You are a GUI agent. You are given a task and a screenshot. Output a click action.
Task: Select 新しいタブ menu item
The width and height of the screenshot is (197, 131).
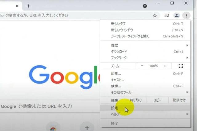point(145,24)
